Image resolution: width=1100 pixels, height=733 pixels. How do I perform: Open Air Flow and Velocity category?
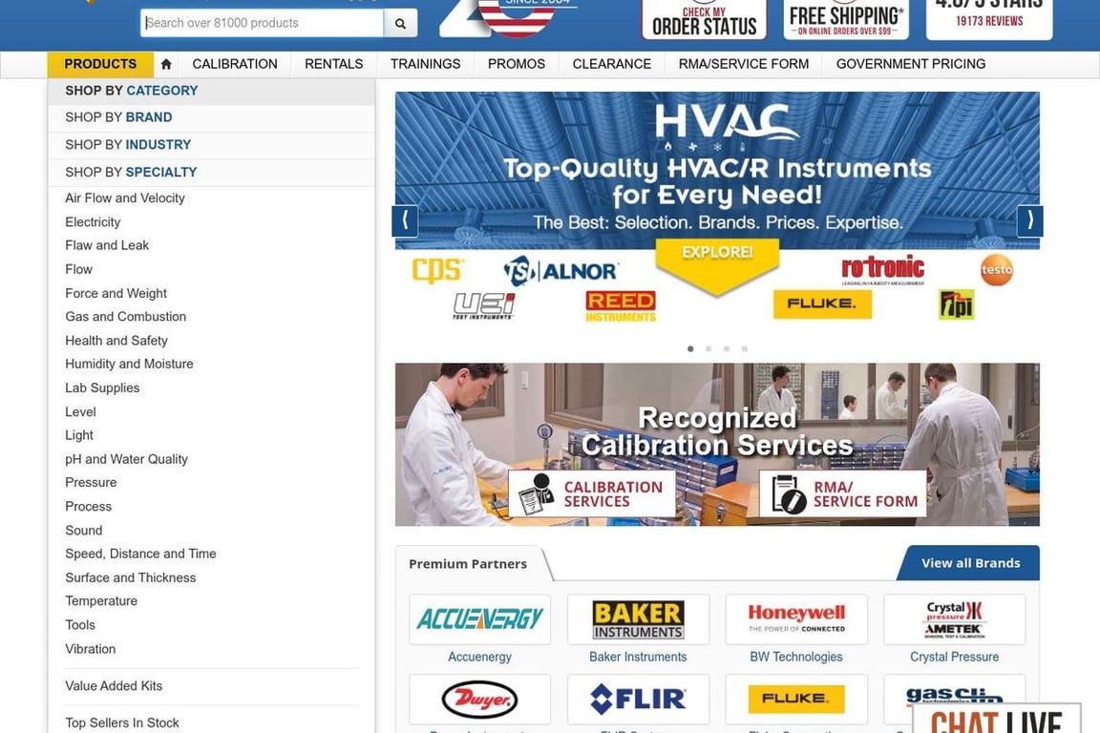coord(125,199)
